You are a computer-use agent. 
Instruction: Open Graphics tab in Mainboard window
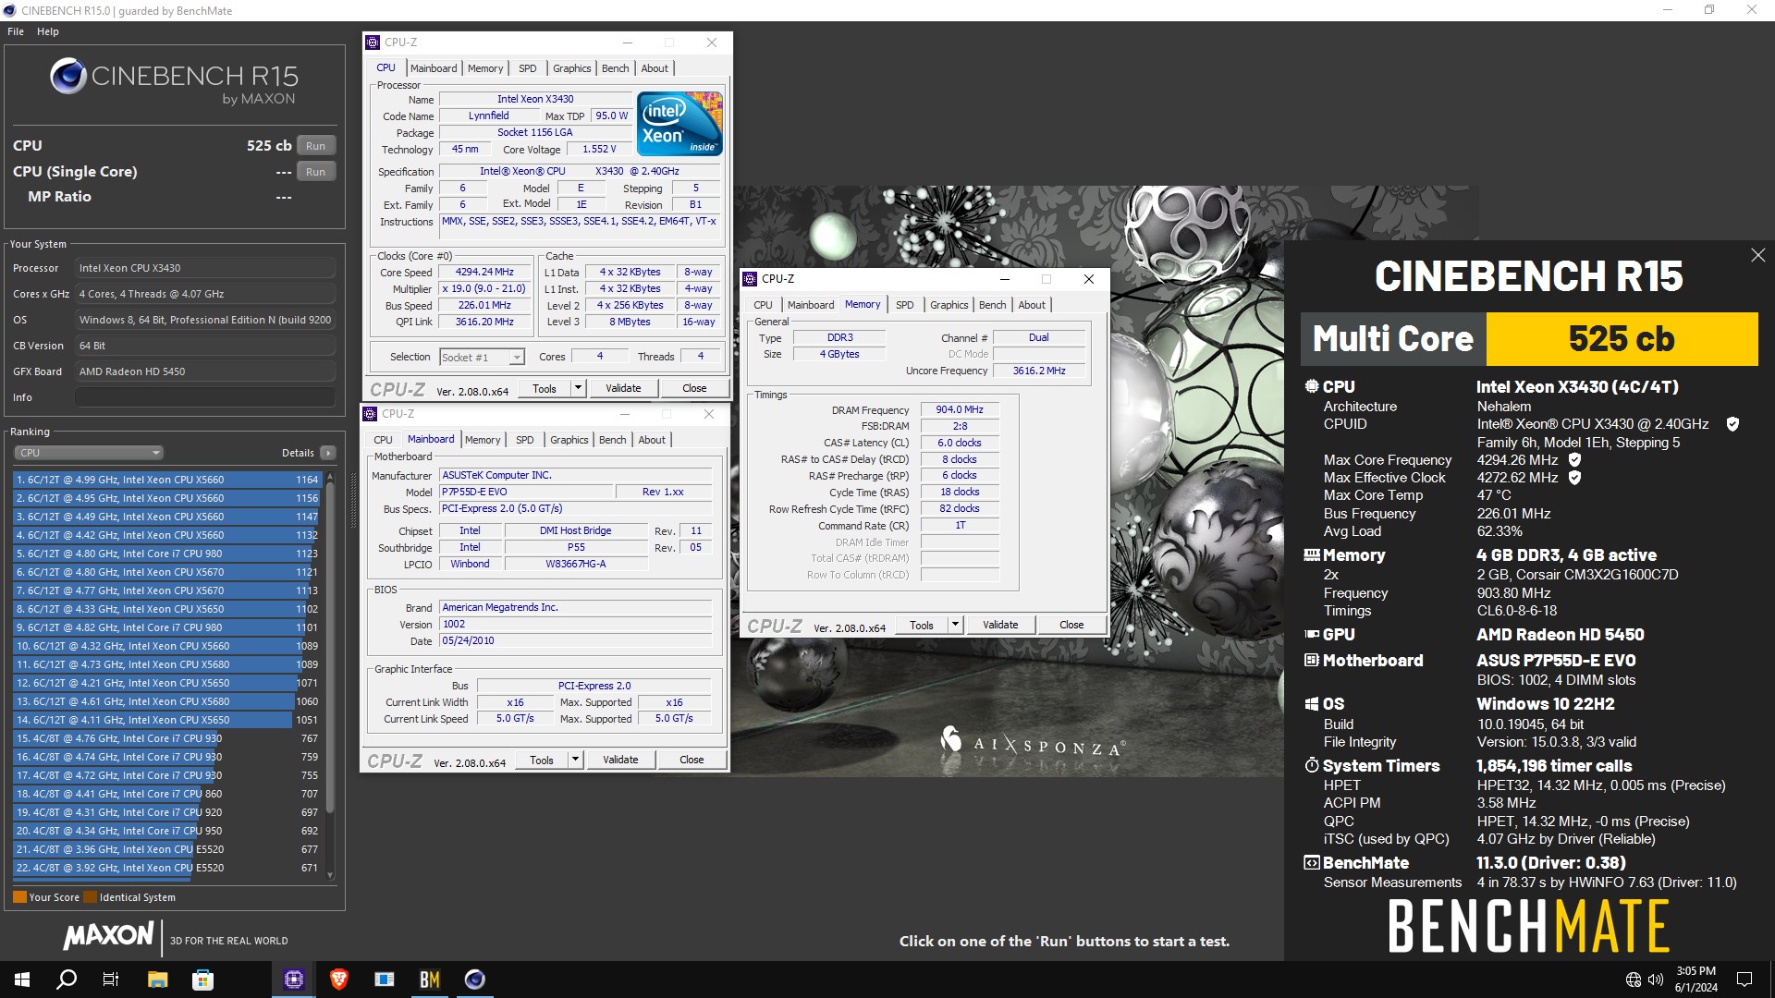(569, 440)
